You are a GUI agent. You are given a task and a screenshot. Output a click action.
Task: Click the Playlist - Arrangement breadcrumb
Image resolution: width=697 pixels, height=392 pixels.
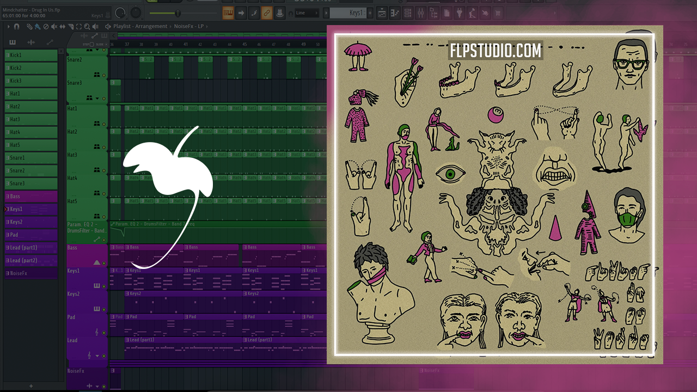tap(140, 26)
